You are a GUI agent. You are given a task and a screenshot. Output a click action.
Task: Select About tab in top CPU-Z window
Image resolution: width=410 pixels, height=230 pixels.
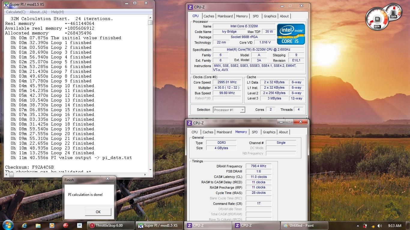click(x=284, y=16)
